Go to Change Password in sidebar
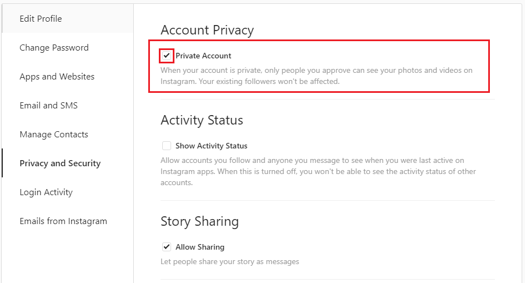This screenshot has height=283, width=525. (x=54, y=48)
